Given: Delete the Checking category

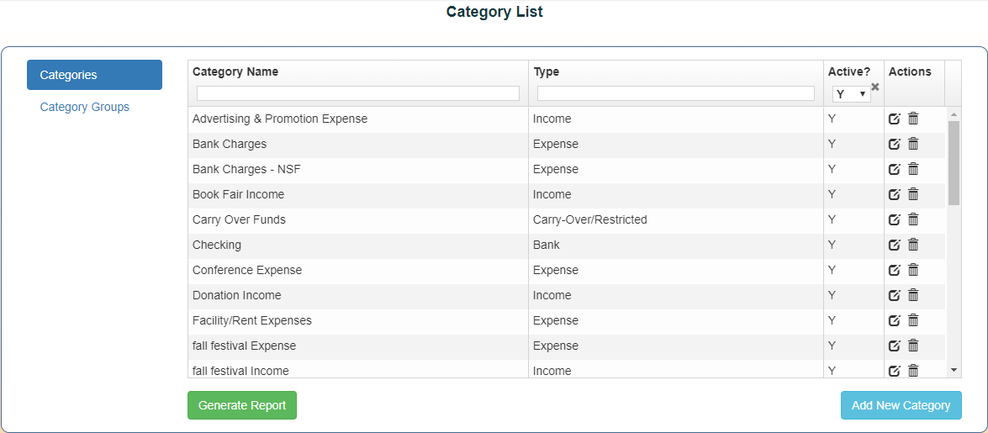Looking at the screenshot, I should [913, 245].
